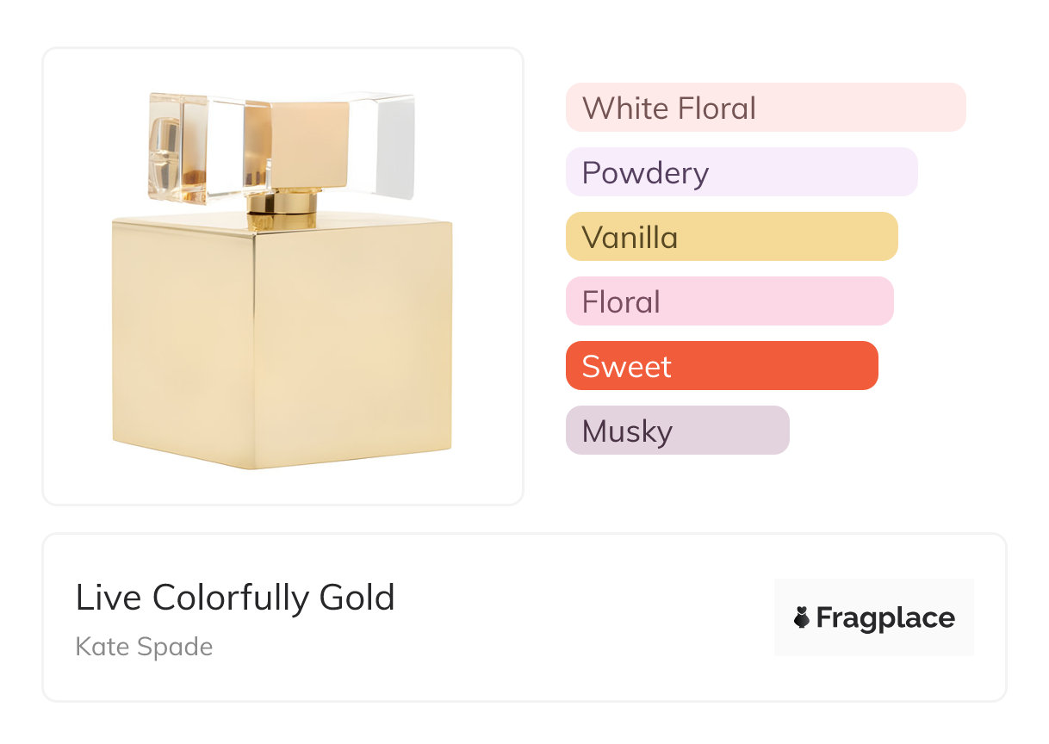
Task: Select the Powdery accord bar
Action: point(741,172)
